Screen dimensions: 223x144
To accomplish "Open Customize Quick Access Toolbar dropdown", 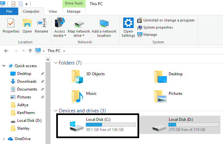I will point(26,4).
